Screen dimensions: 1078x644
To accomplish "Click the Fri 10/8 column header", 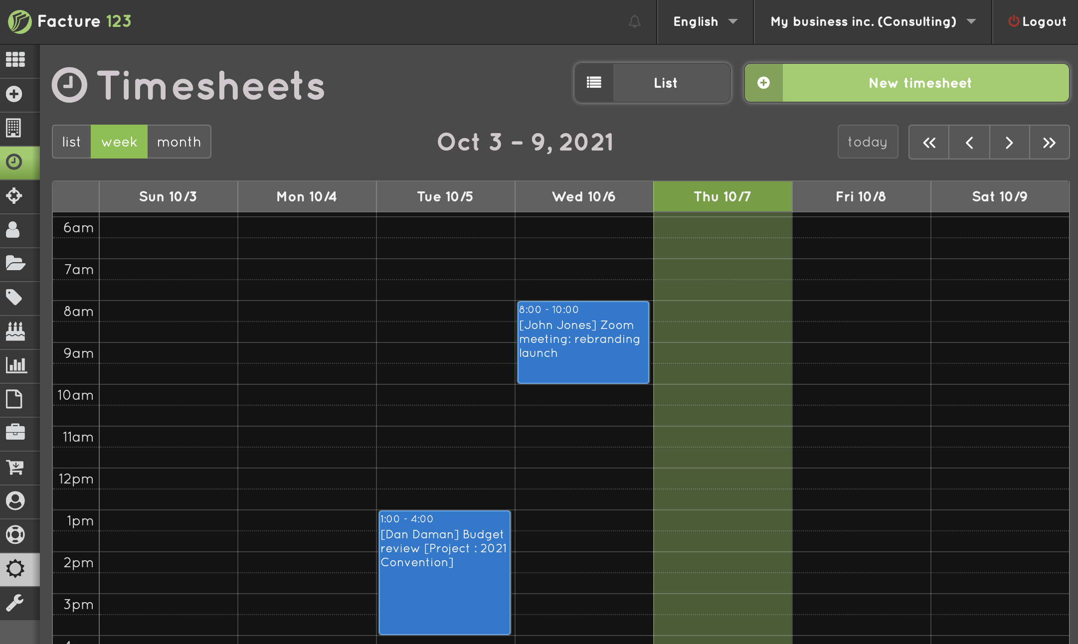I will tap(861, 196).
